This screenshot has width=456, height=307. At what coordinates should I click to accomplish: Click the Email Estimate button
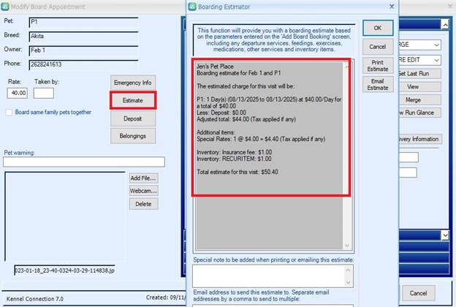coord(378,84)
